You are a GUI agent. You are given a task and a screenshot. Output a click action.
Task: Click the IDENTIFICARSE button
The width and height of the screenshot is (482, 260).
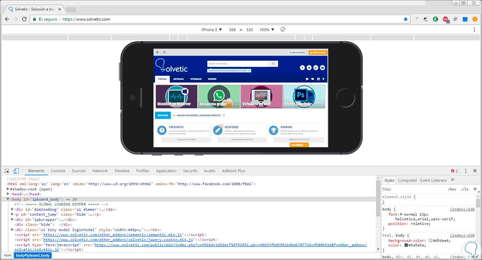(x=297, y=52)
